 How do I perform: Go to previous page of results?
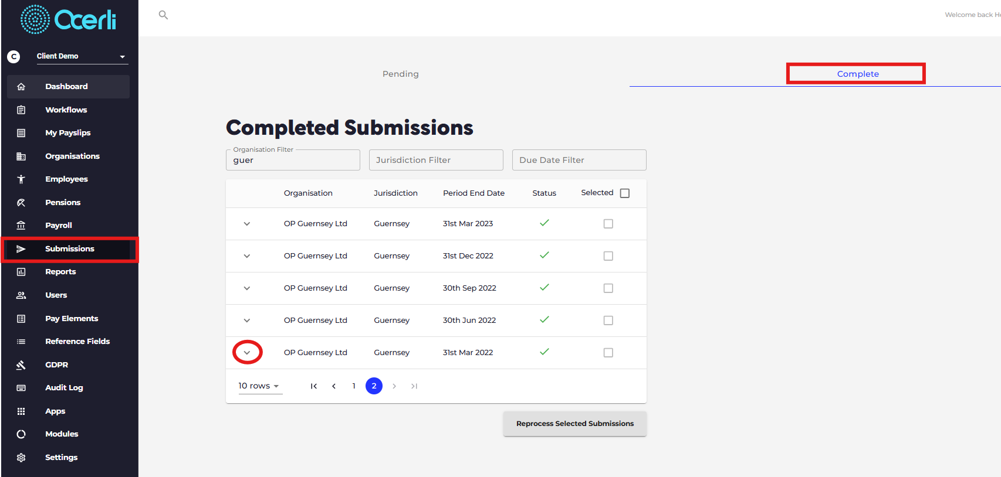(x=334, y=386)
